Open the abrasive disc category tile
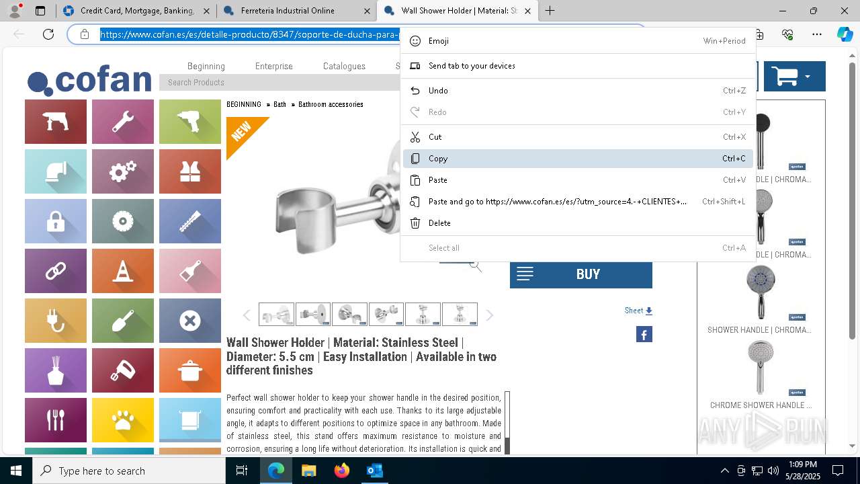The height and width of the screenshot is (484, 860). point(123,221)
